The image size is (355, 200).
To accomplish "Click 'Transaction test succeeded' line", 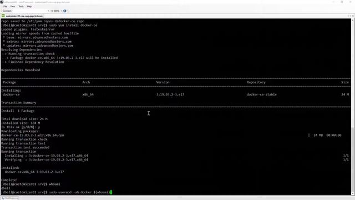I will (25, 147).
